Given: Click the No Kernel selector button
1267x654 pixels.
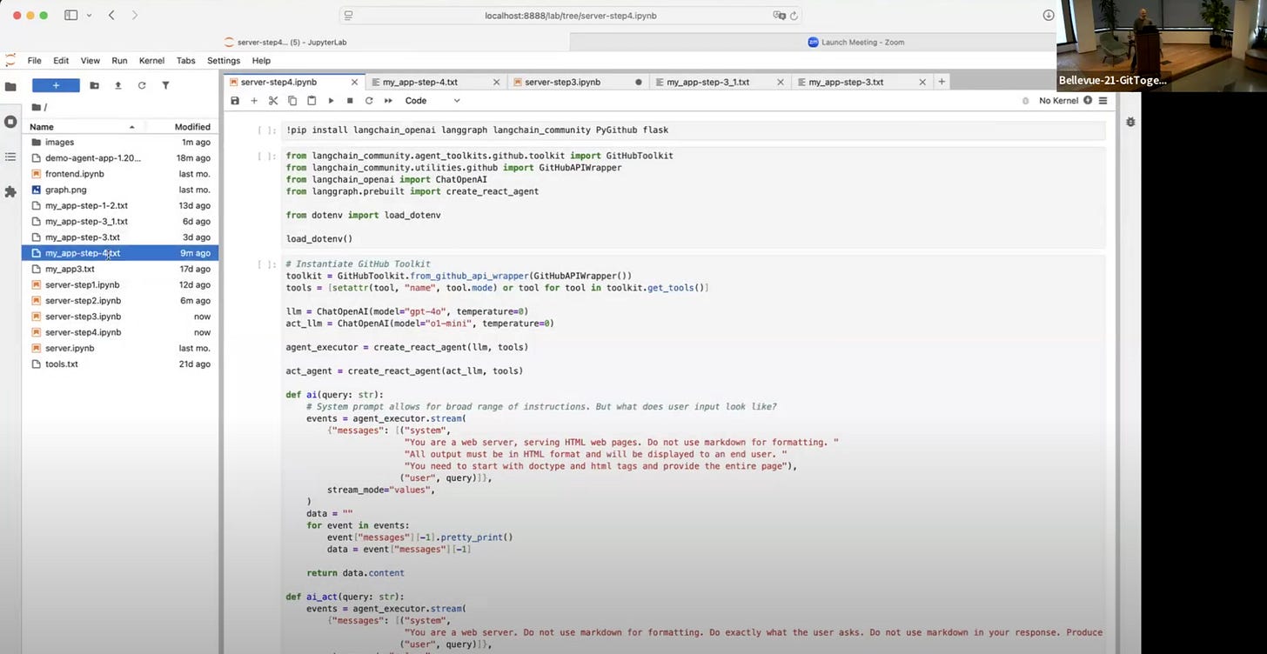Looking at the screenshot, I should [x=1059, y=101].
